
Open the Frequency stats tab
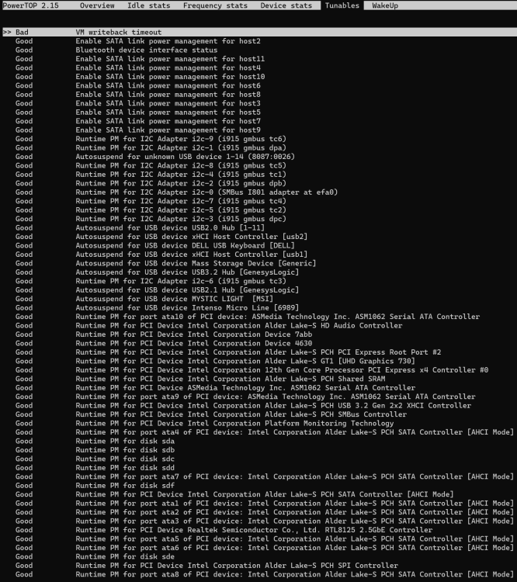pyautogui.click(x=215, y=5)
